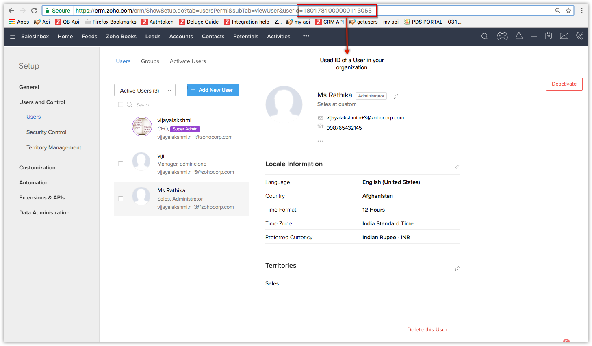Open Automation in the Setup sidebar
The width and height of the screenshot is (592, 346).
point(34,182)
